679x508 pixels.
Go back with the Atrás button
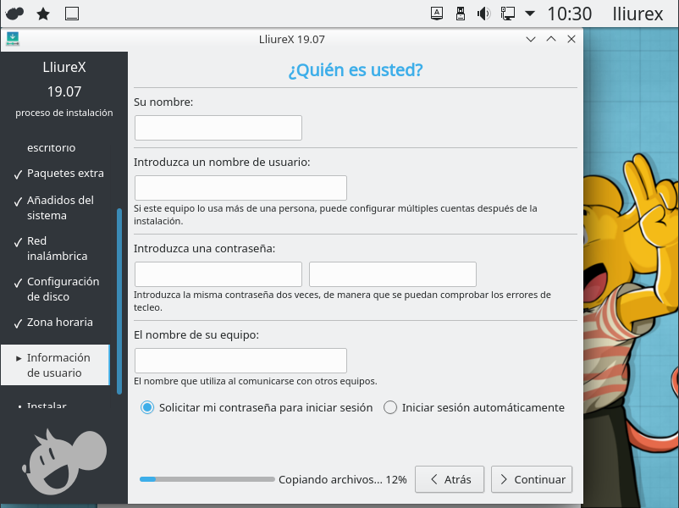(450, 479)
